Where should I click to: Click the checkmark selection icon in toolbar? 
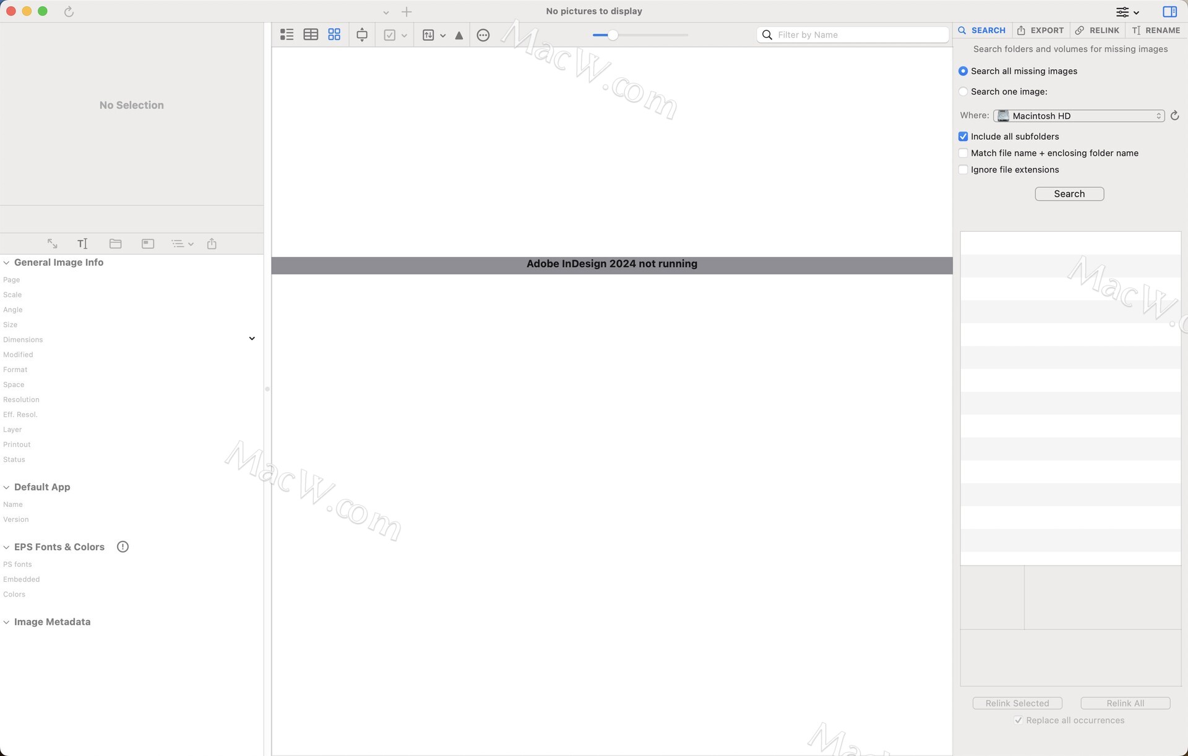pos(390,35)
